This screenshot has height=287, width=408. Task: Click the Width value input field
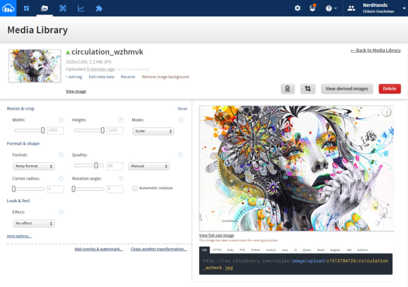point(55,131)
